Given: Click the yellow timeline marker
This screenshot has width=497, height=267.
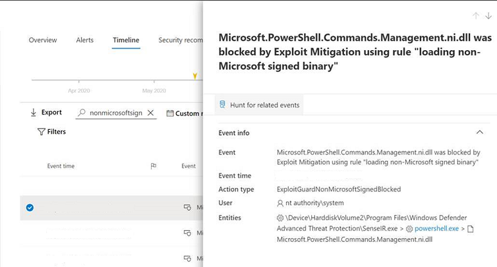Looking at the screenshot, I should click(195, 76).
